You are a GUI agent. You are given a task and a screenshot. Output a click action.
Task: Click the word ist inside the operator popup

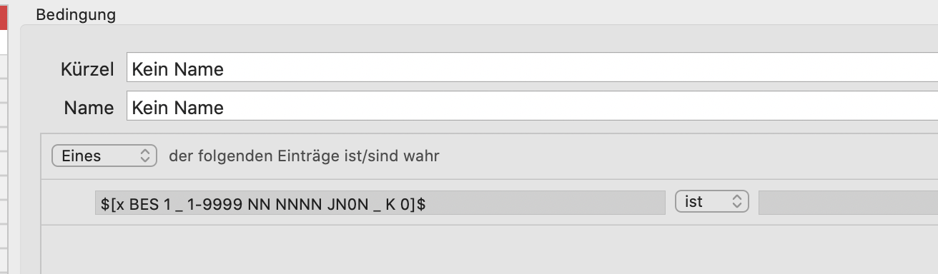(693, 202)
